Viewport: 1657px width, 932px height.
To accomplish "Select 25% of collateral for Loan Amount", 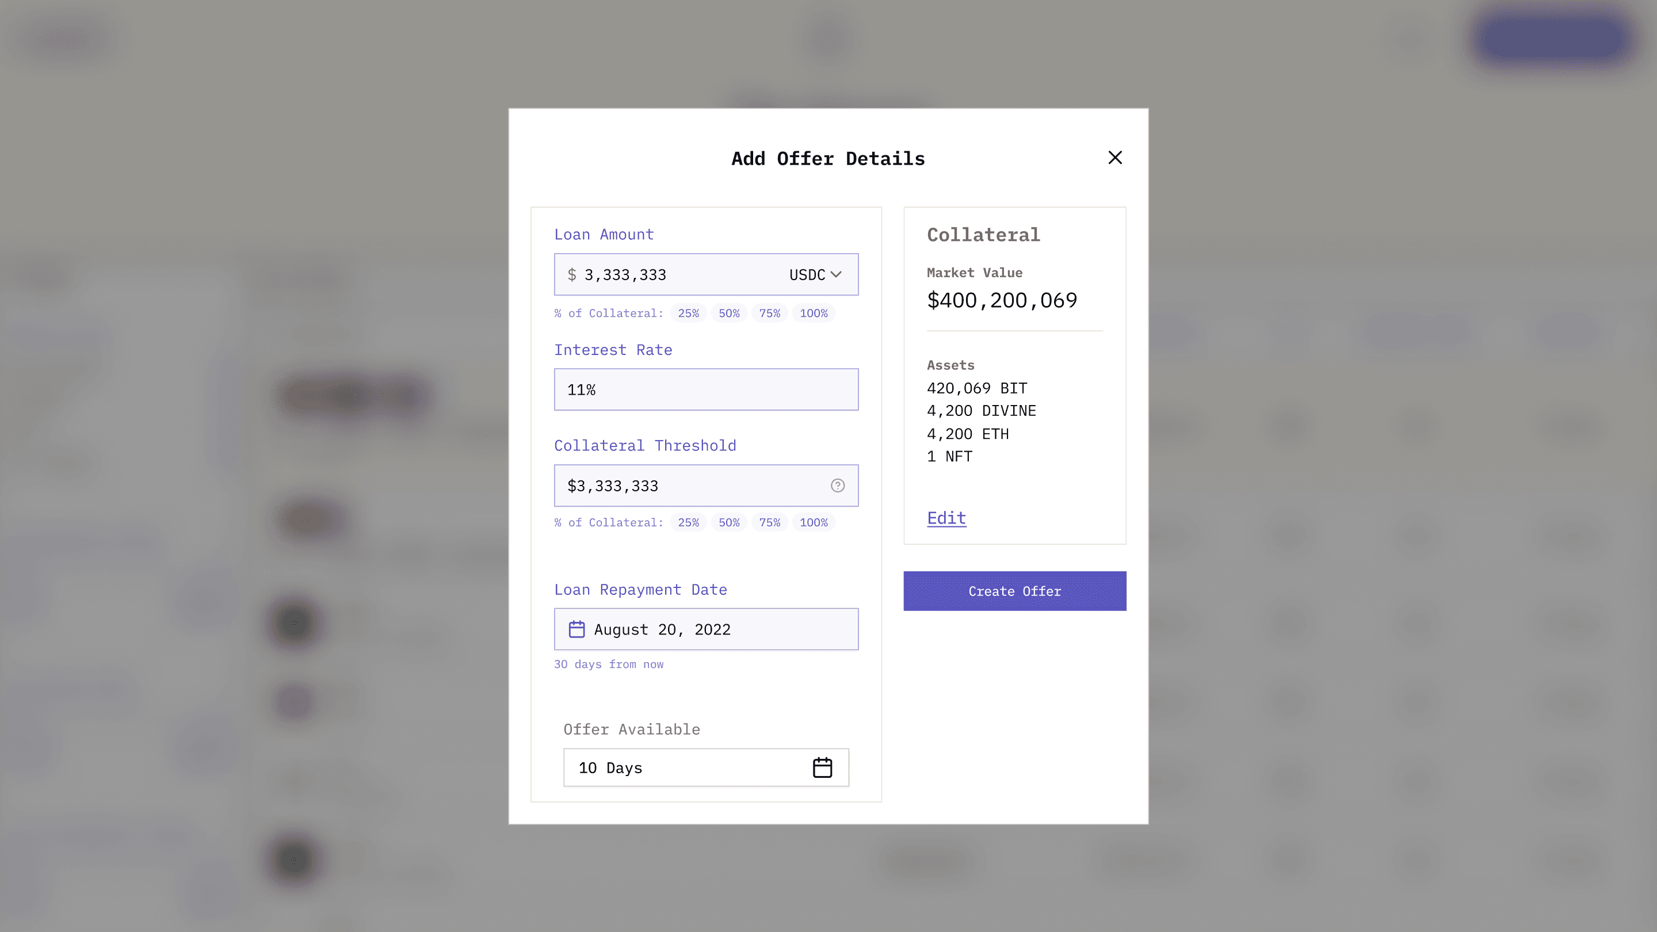I will pos(688,313).
